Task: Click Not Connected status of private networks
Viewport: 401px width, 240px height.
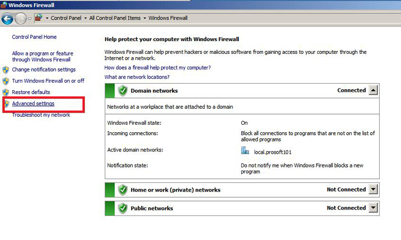Action: (x=346, y=189)
